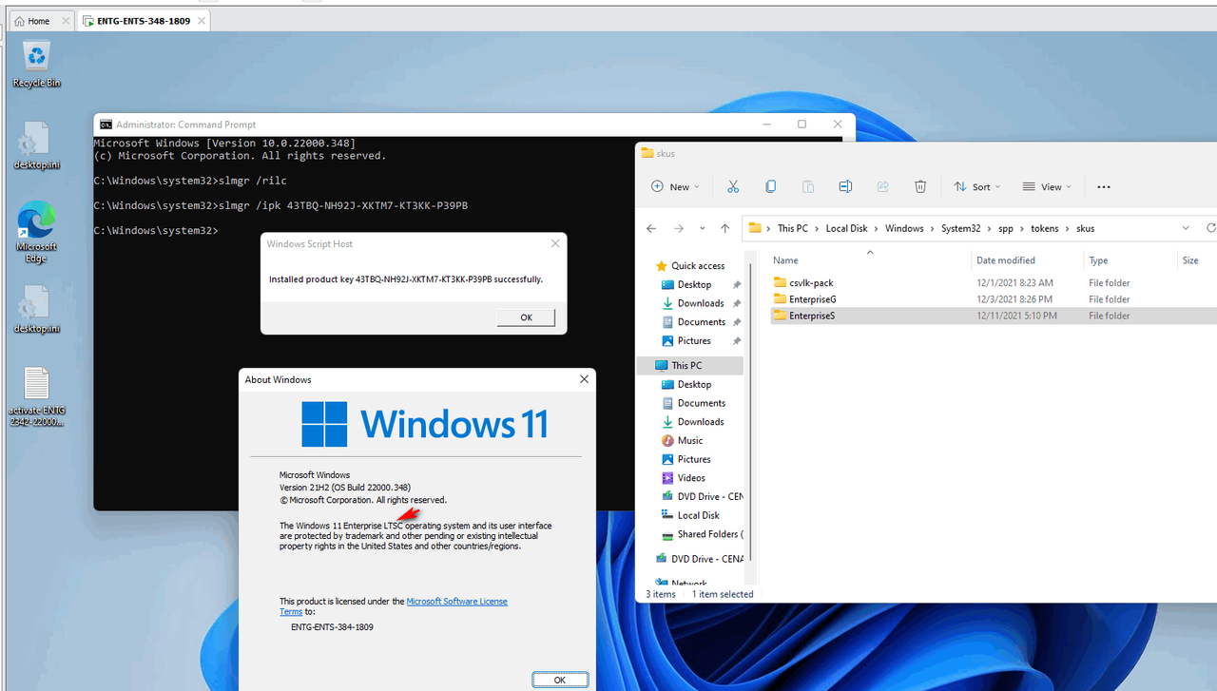Select csvlk-pack folder

coord(811,283)
